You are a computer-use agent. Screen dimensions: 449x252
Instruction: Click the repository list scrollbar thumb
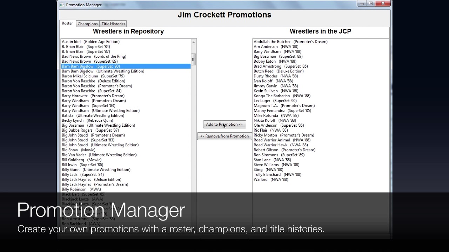[193, 59]
